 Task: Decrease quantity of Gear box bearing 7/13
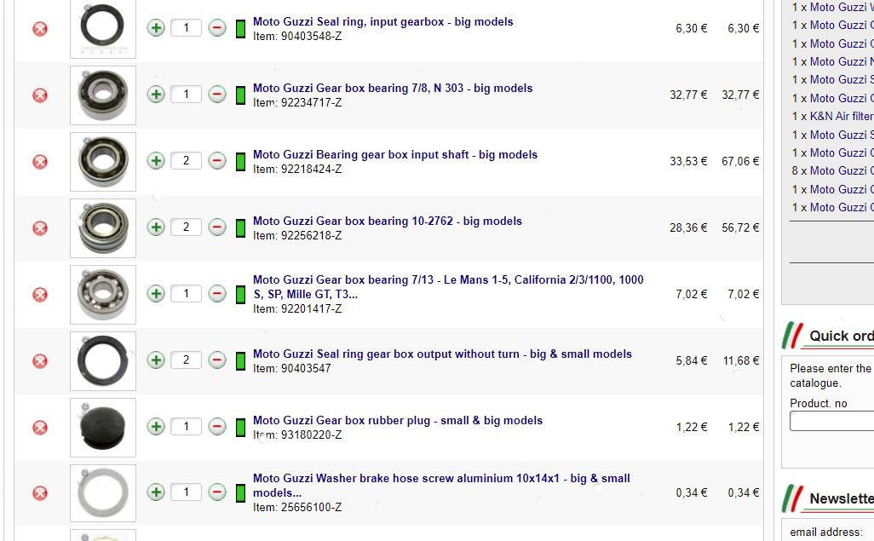(x=217, y=293)
